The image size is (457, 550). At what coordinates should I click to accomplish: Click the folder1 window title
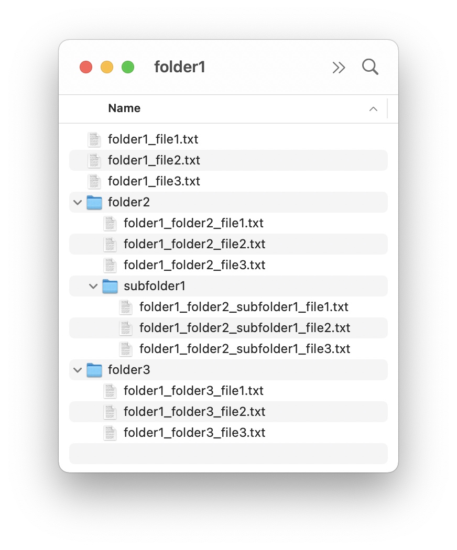(180, 67)
